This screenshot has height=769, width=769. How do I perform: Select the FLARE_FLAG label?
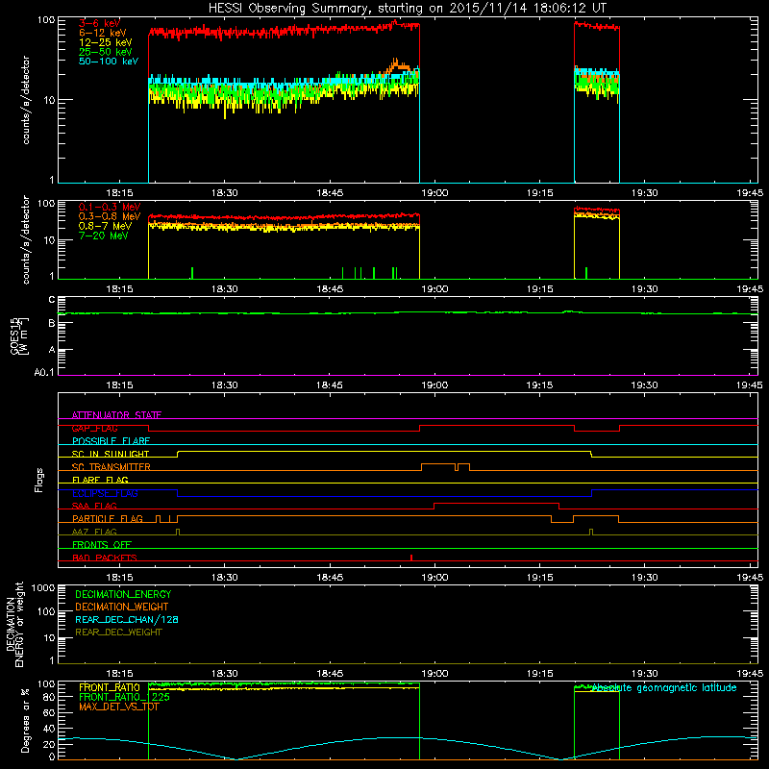[x=100, y=480]
